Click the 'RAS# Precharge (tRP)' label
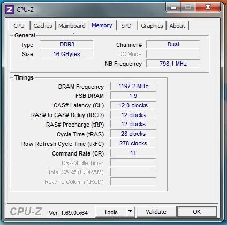This screenshot has height=225, width=227. (x=75, y=125)
